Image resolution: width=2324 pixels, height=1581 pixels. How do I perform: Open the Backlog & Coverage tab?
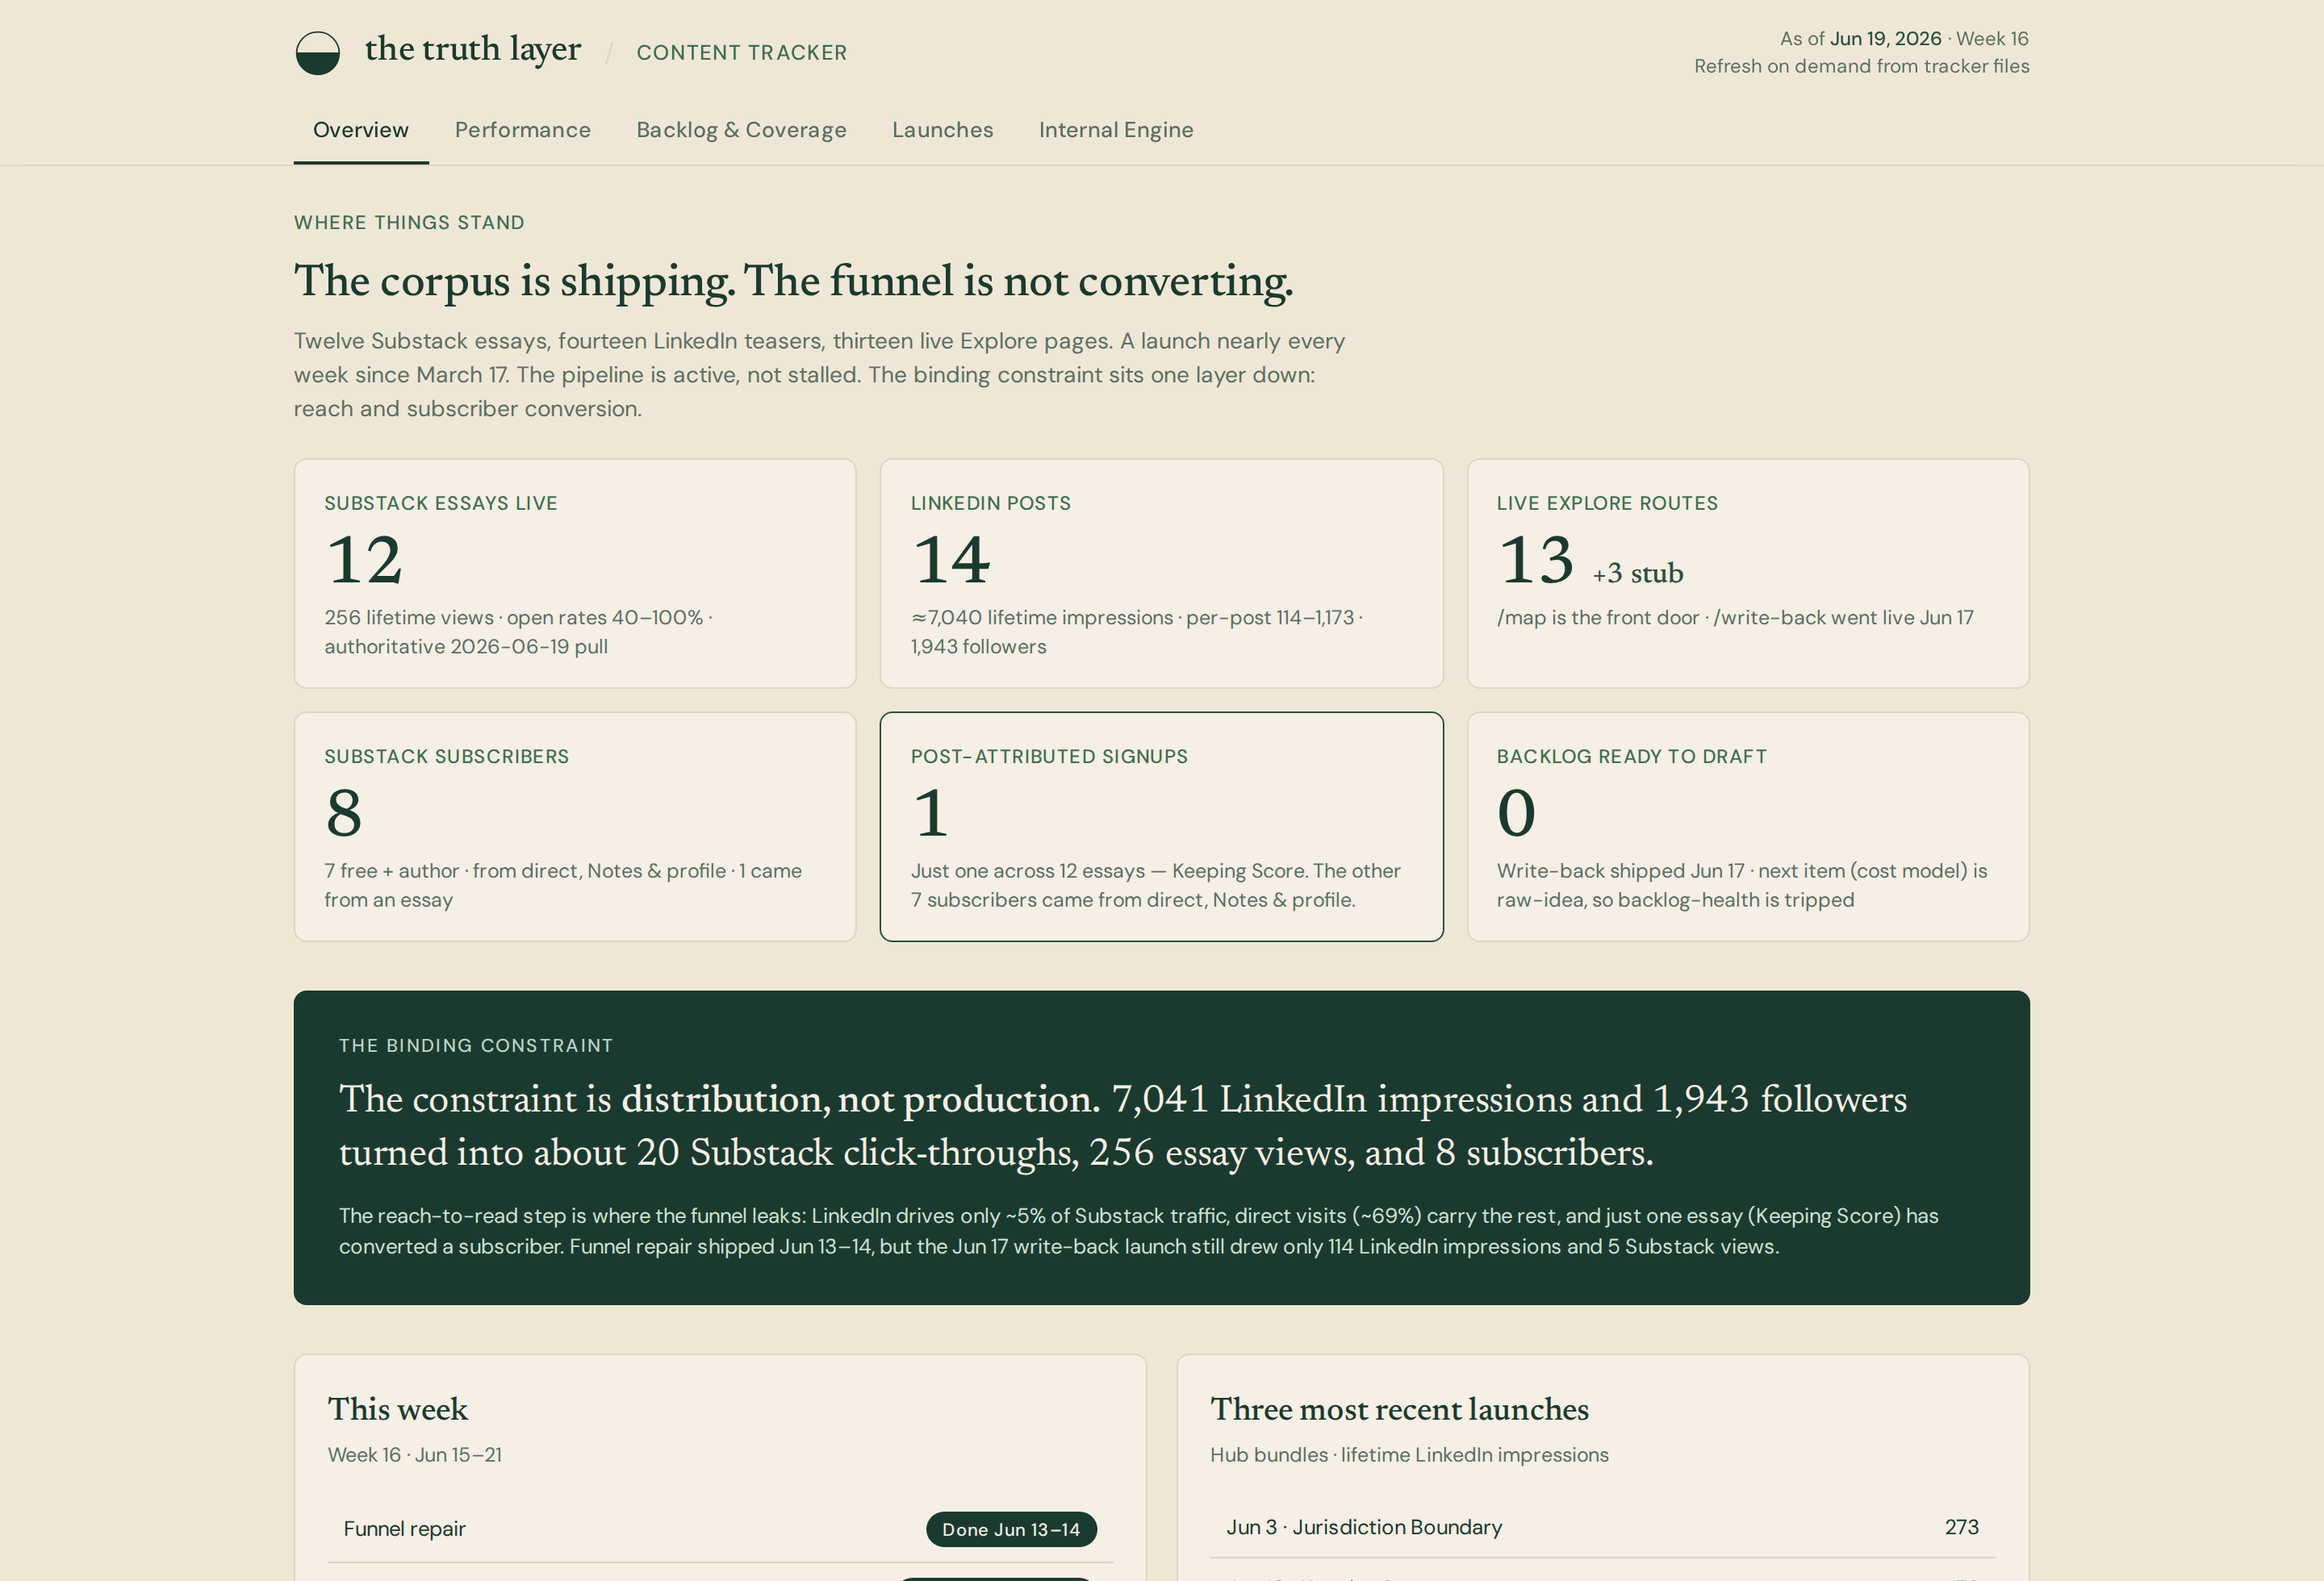click(x=741, y=130)
